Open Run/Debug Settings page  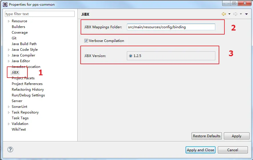[28, 95]
